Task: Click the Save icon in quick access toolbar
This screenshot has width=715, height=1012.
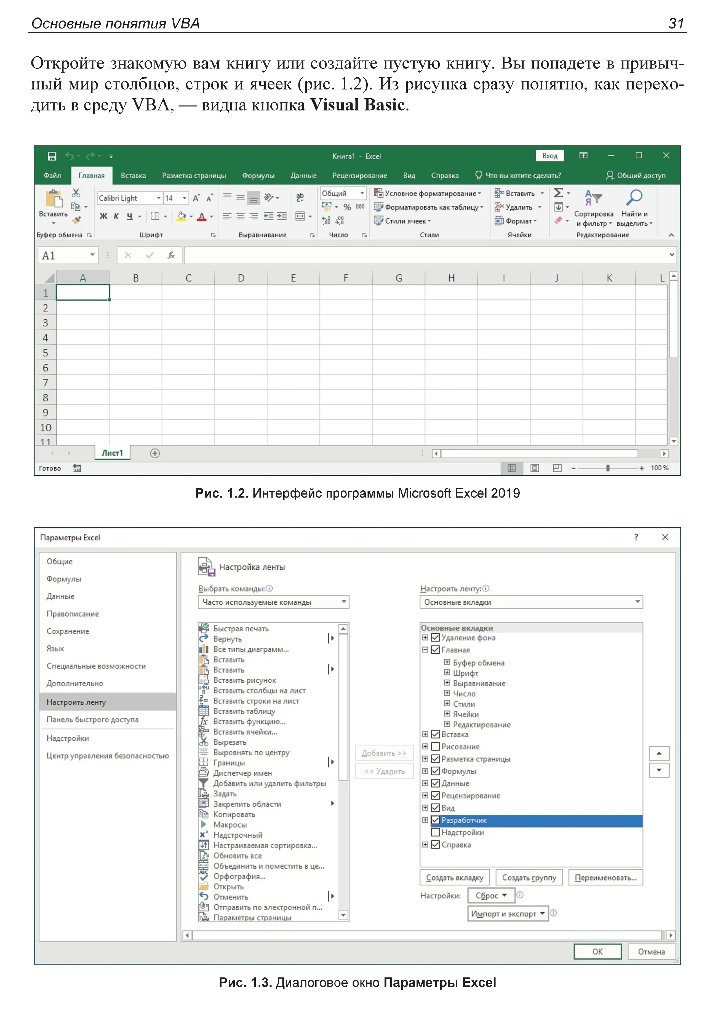Action: pyautogui.click(x=52, y=157)
